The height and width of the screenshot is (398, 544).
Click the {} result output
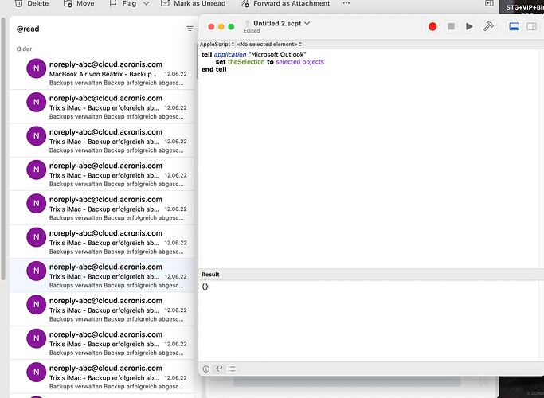[x=205, y=287]
